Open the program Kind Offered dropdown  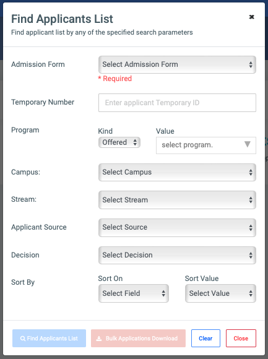(119, 142)
